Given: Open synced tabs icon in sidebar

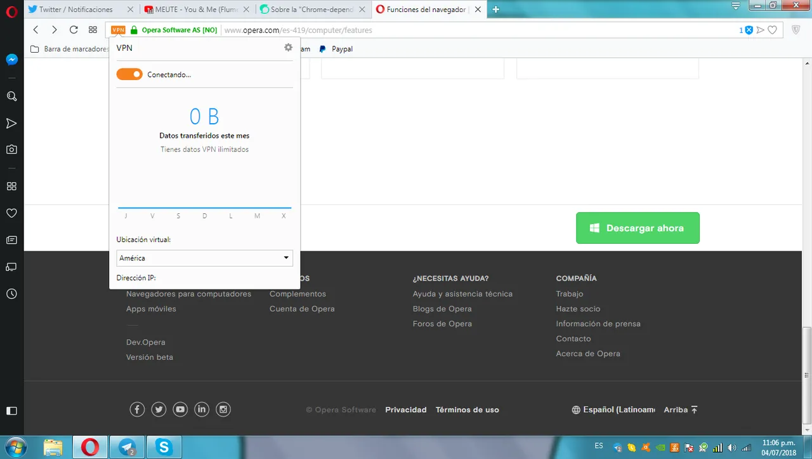Looking at the screenshot, I should point(11,267).
